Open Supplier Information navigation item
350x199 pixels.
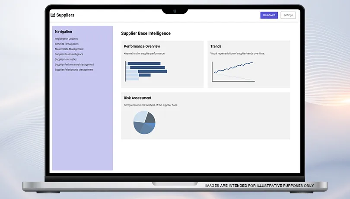(x=66, y=60)
